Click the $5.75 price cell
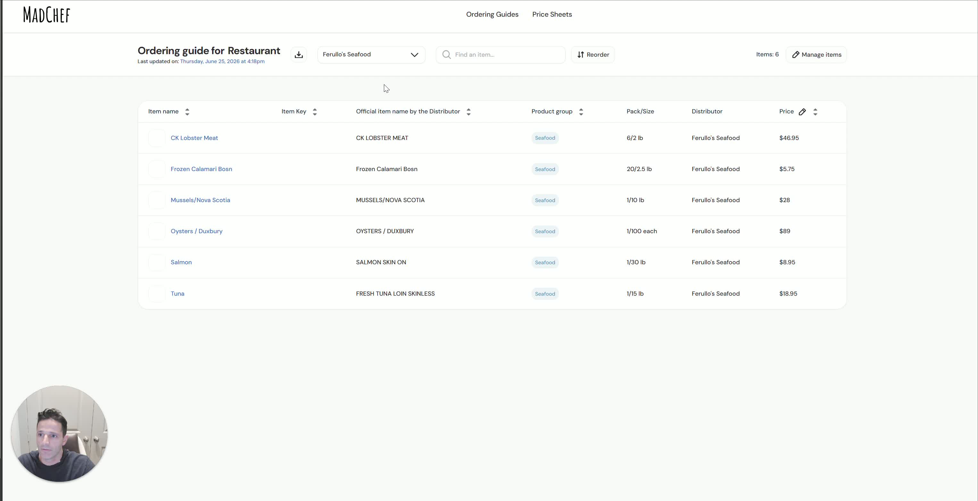978x501 pixels. [x=787, y=169]
